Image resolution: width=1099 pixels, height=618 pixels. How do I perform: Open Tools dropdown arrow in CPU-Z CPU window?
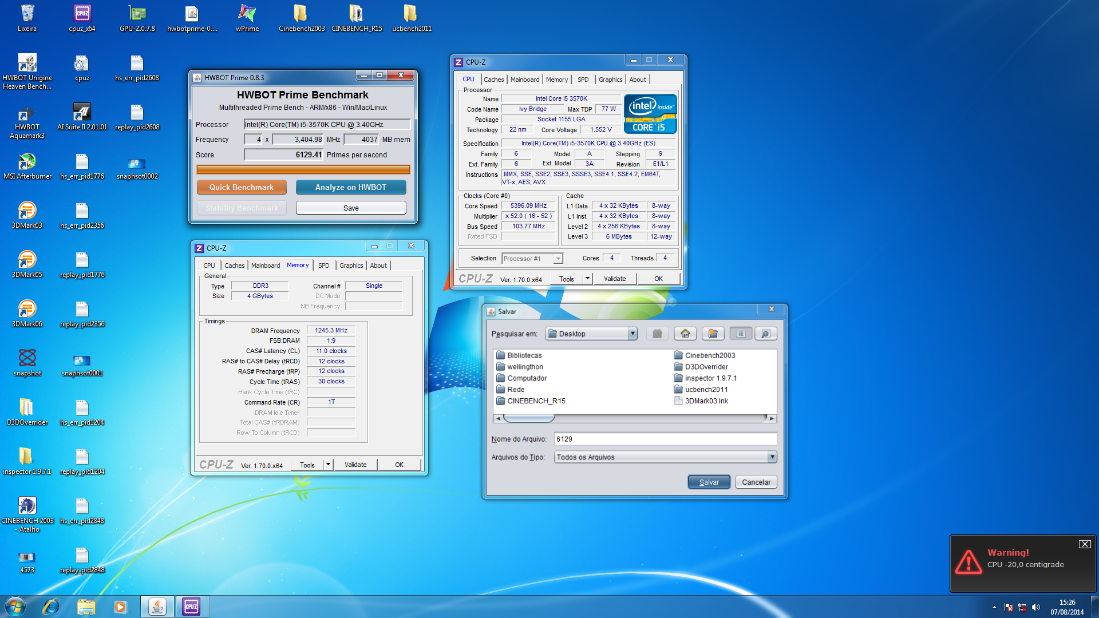(587, 279)
